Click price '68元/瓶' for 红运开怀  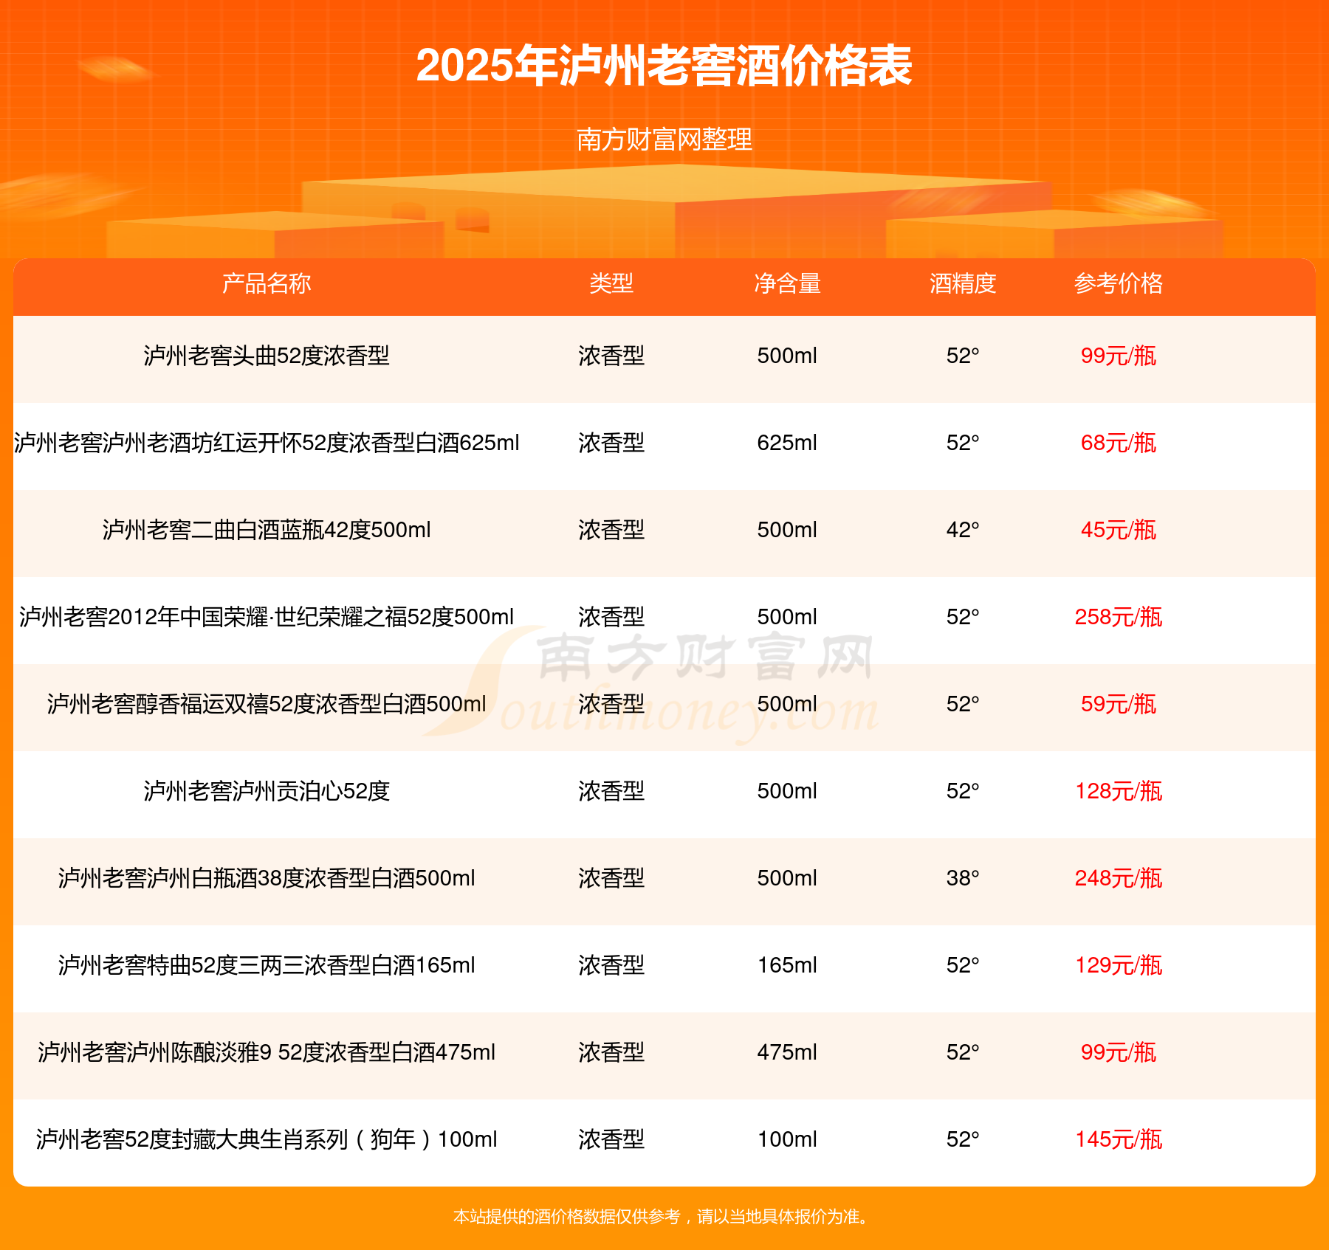[1119, 443]
